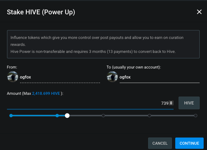207x150 pixels.
Task: Click the CONTINUE button
Action: 189,143
